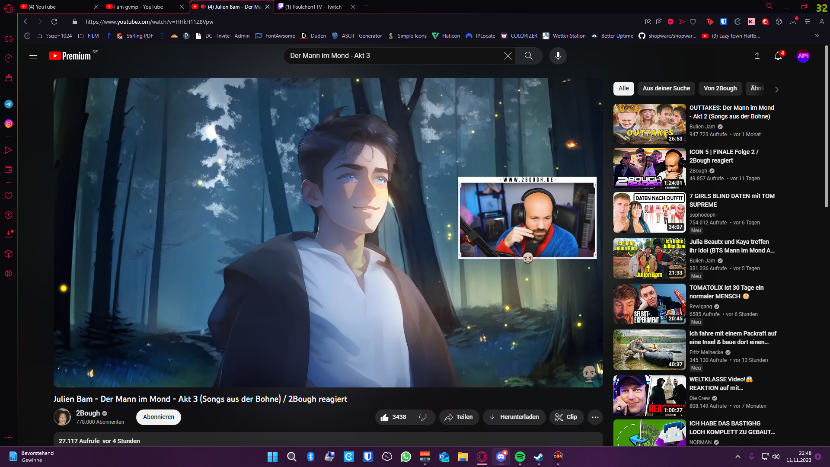Switch to the PaulchenTTV Twitch tab

313,6
